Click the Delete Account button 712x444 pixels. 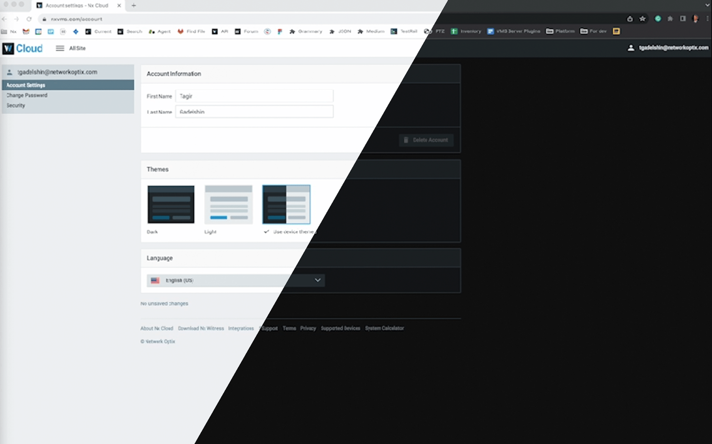tap(426, 140)
